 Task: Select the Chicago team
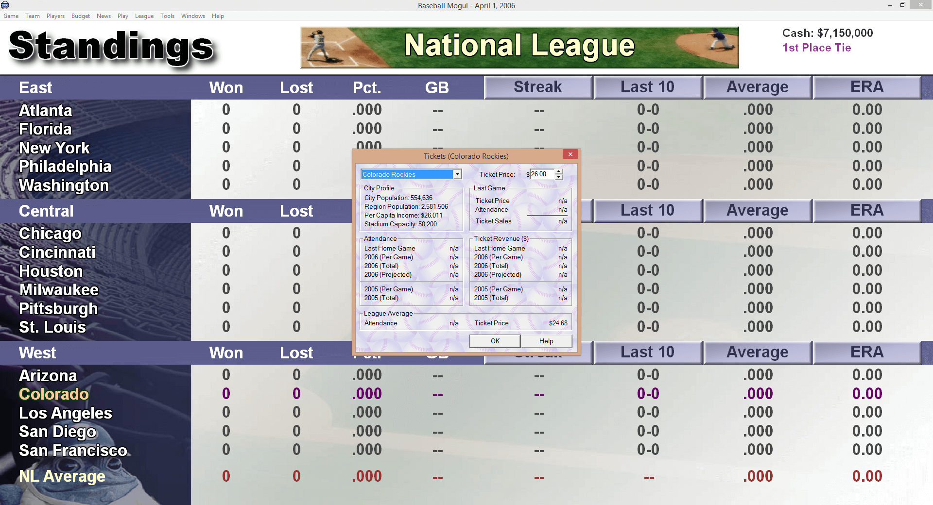[x=50, y=234]
